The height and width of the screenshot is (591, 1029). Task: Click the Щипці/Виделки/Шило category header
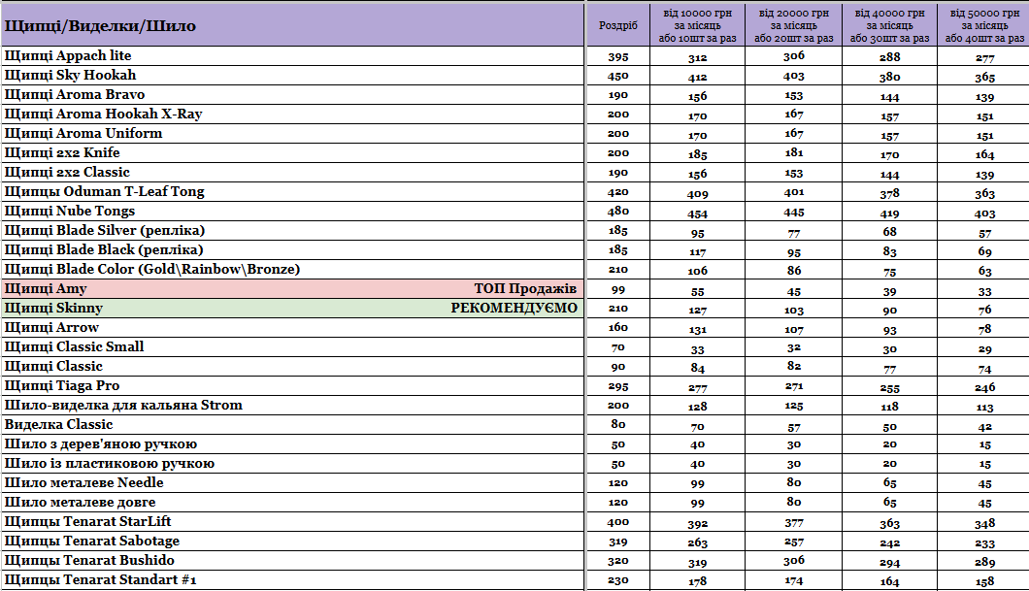pyautogui.click(x=101, y=26)
